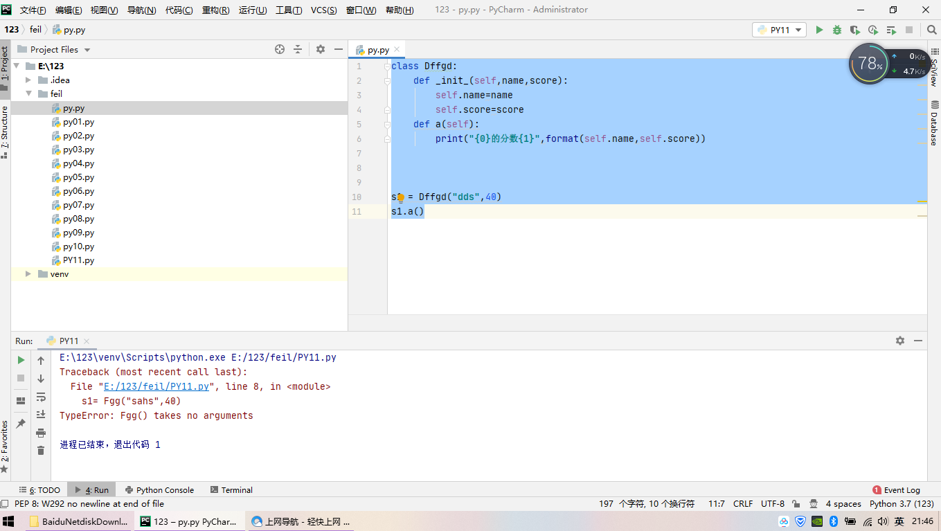This screenshot has width=941, height=531.
Task: Start debugging with the bug icon
Action: [837, 30]
